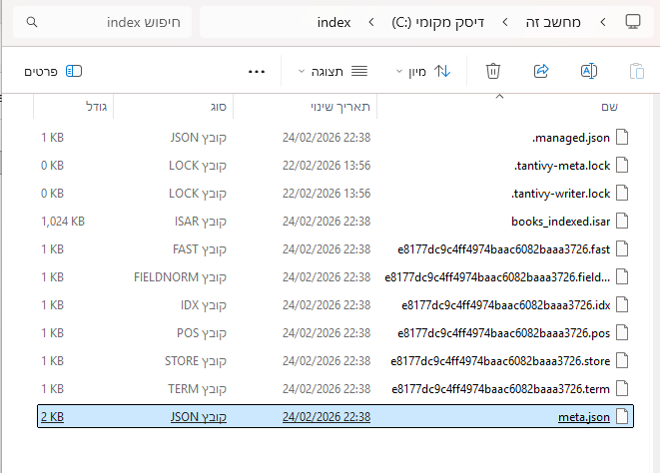Click the Delete trash can icon
This screenshot has height=473, width=660.
point(492,71)
